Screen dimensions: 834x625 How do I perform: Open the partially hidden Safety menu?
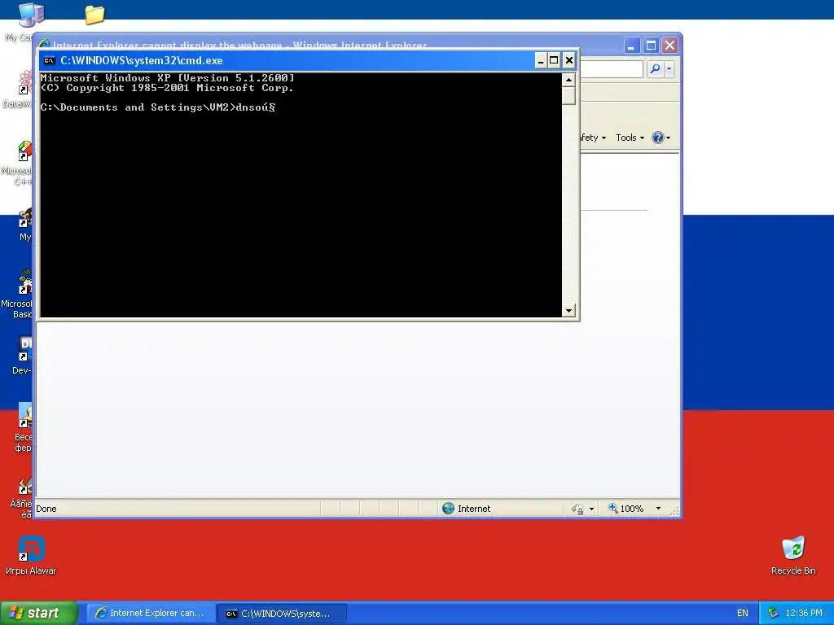(x=593, y=138)
